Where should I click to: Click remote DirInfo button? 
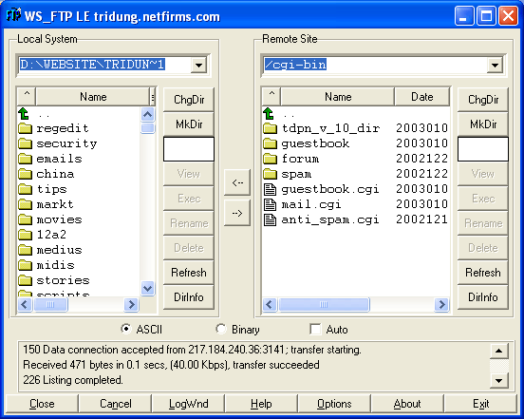483,297
